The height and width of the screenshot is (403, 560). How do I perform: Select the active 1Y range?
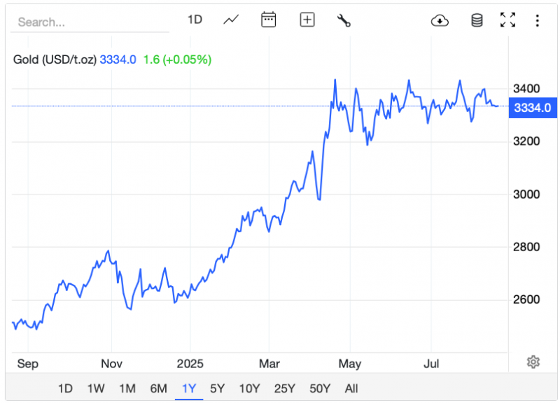pos(189,388)
